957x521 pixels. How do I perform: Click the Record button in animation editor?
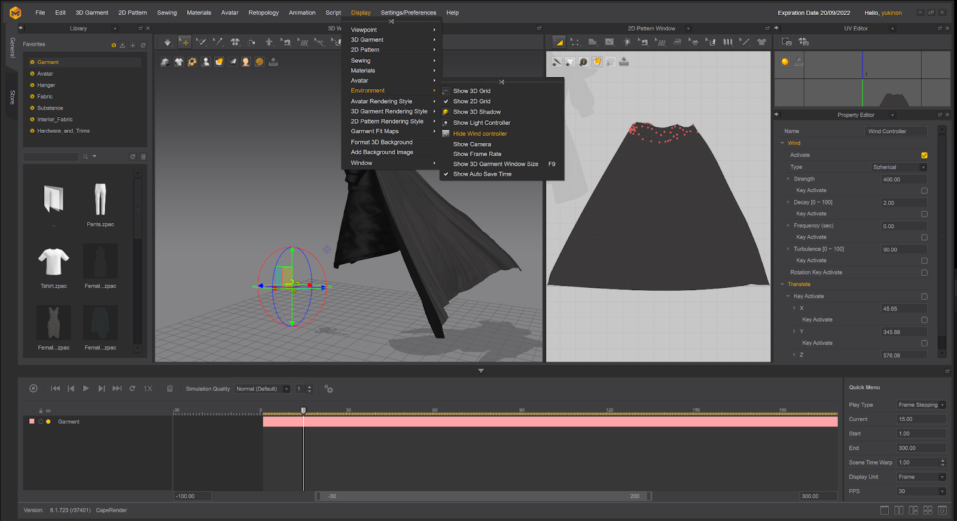[x=33, y=389]
